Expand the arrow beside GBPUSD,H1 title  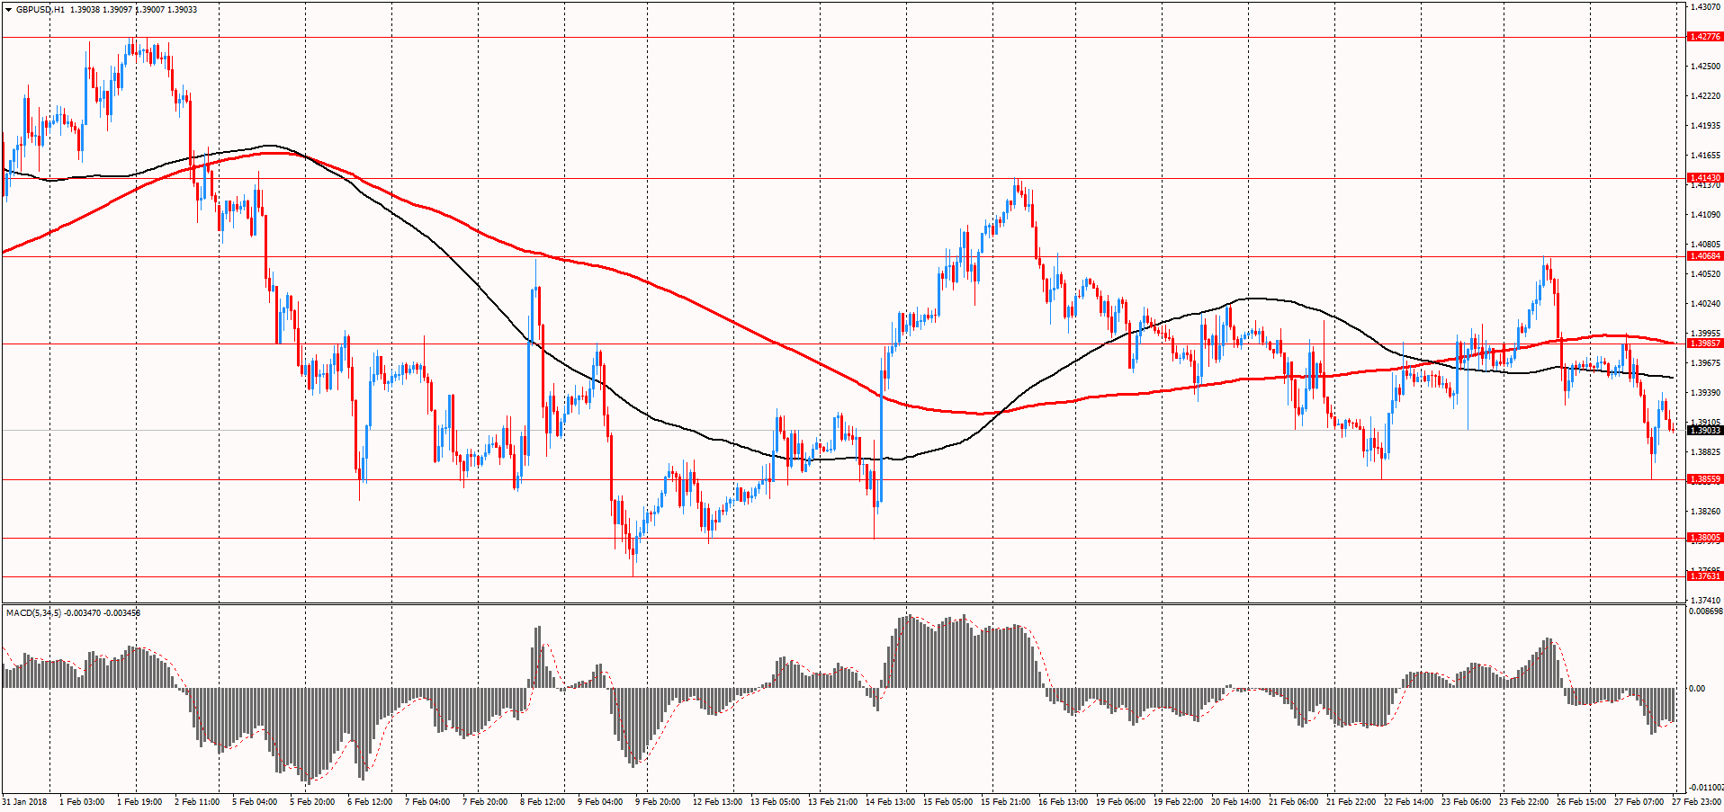[x=8, y=10]
